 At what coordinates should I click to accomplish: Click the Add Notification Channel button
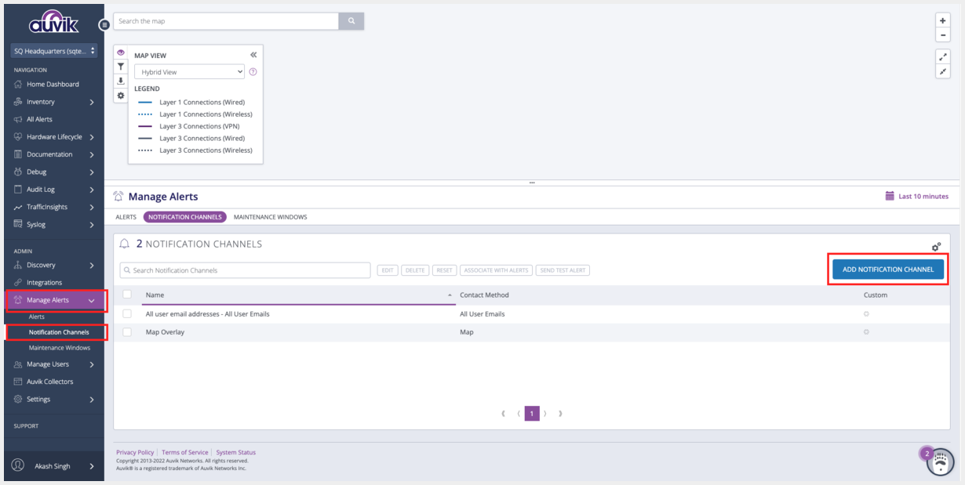coord(887,269)
